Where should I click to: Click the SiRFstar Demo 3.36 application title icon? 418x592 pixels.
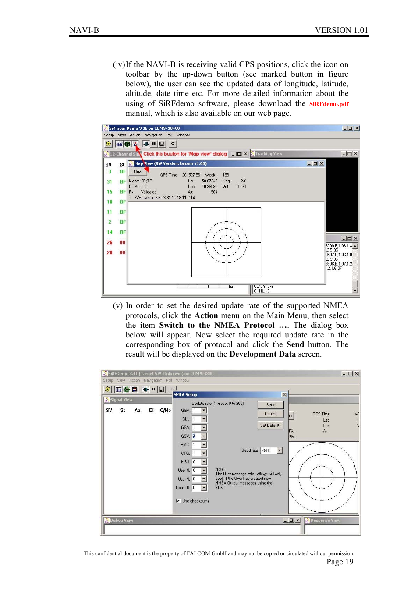[106, 128]
